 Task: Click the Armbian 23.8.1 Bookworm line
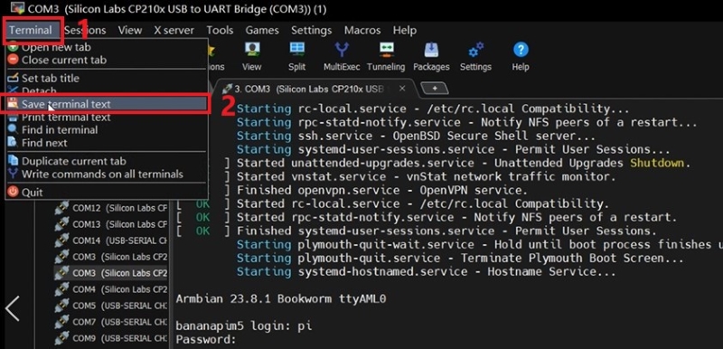(x=280, y=299)
